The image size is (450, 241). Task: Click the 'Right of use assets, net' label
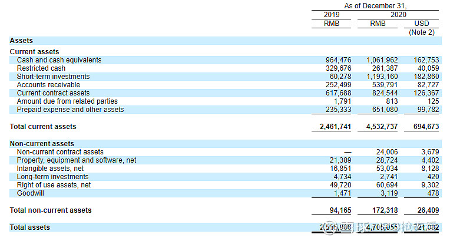point(54,185)
